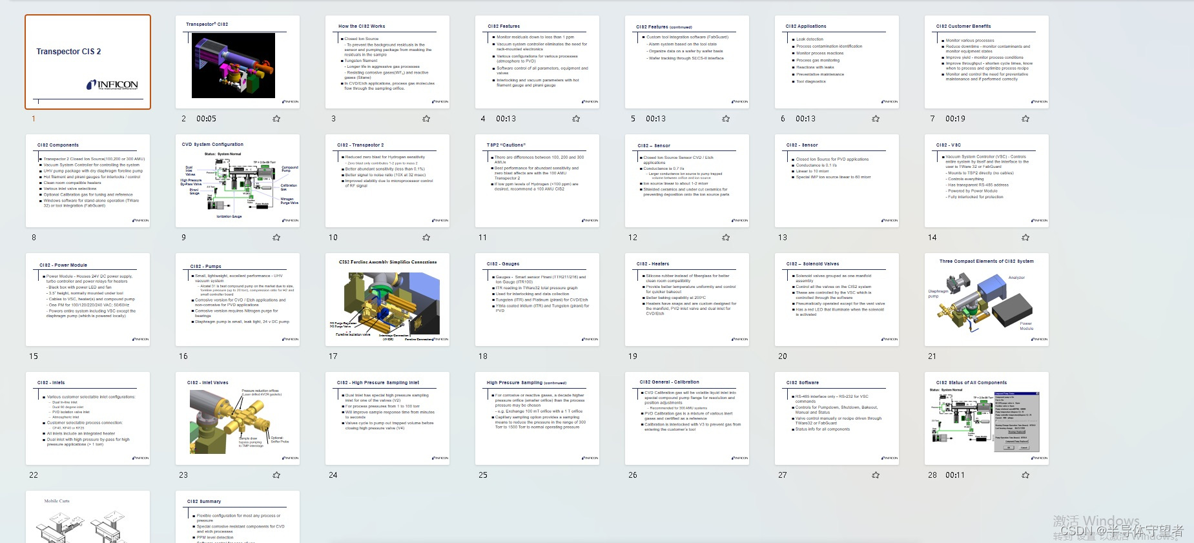1194x543 pixels.
Task: Click the slide number 1 label
Action: click(34, 119)
